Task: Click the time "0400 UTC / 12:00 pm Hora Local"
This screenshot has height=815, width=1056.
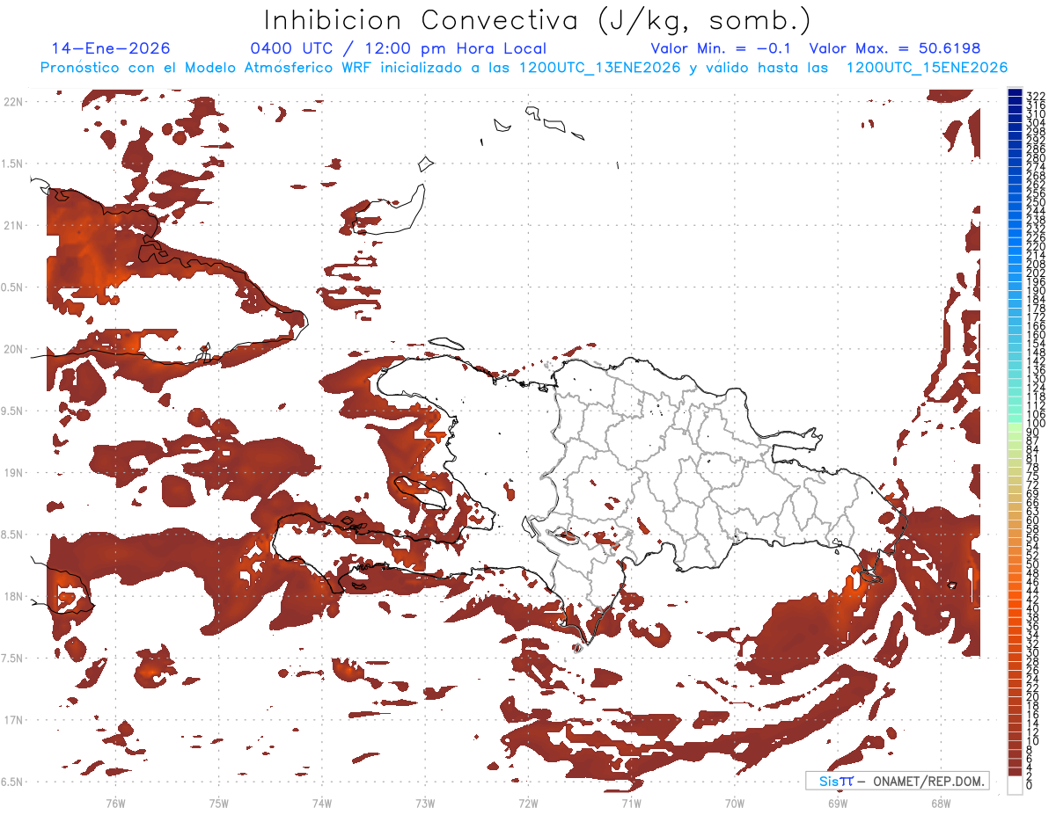Action: (x=399, y=49)
